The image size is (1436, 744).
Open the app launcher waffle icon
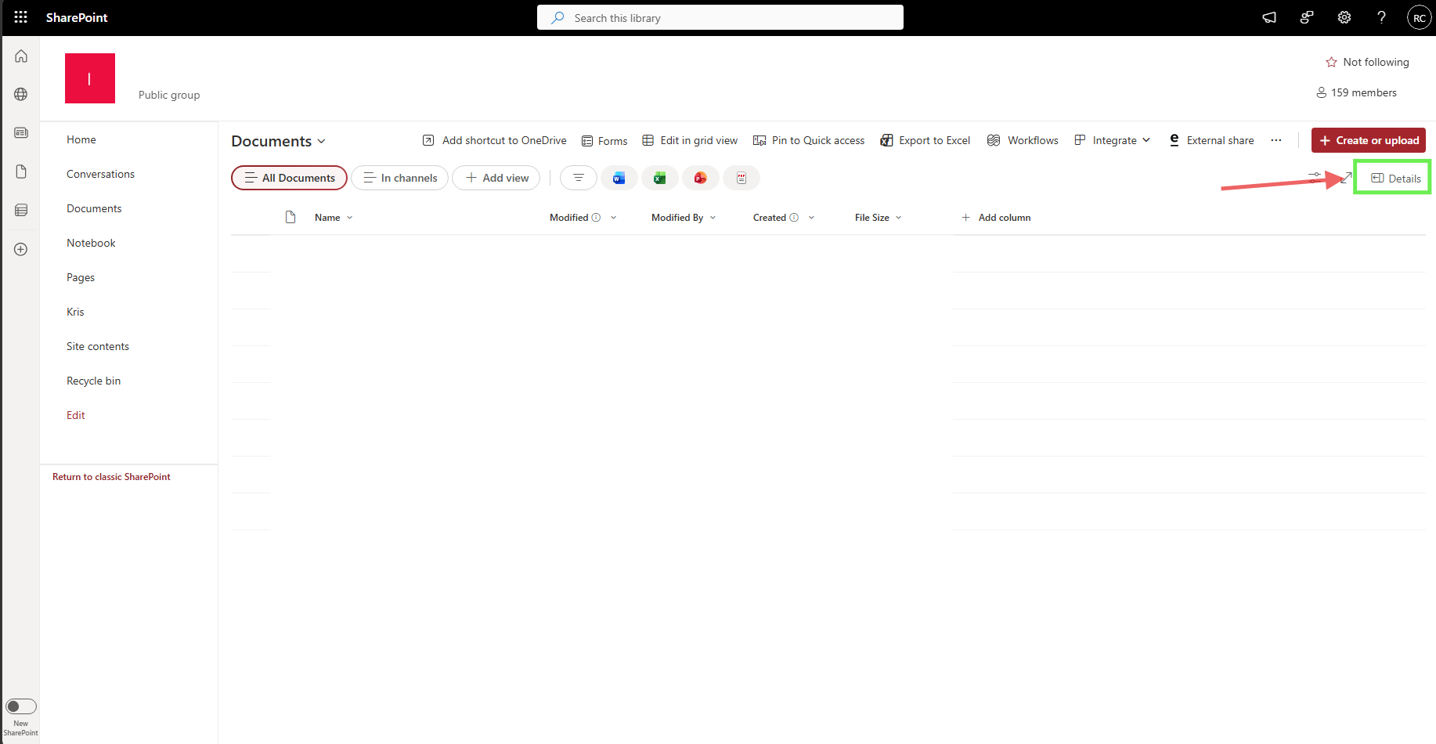pyautogui.click(x=21, y=17)
